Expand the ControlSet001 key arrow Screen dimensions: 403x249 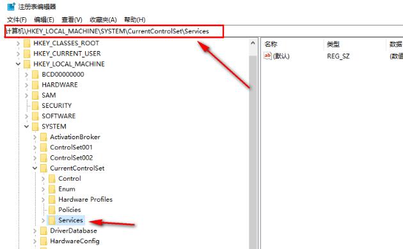(x=35, y=147)
